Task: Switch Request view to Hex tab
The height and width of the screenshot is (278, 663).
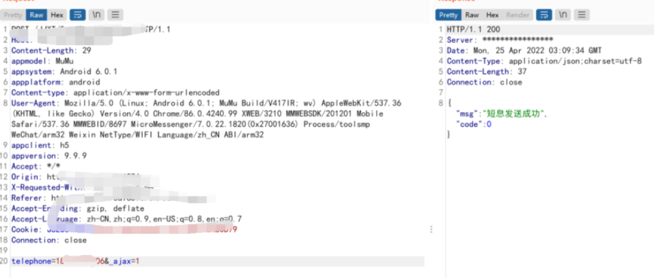Action: tap(57, 15)
